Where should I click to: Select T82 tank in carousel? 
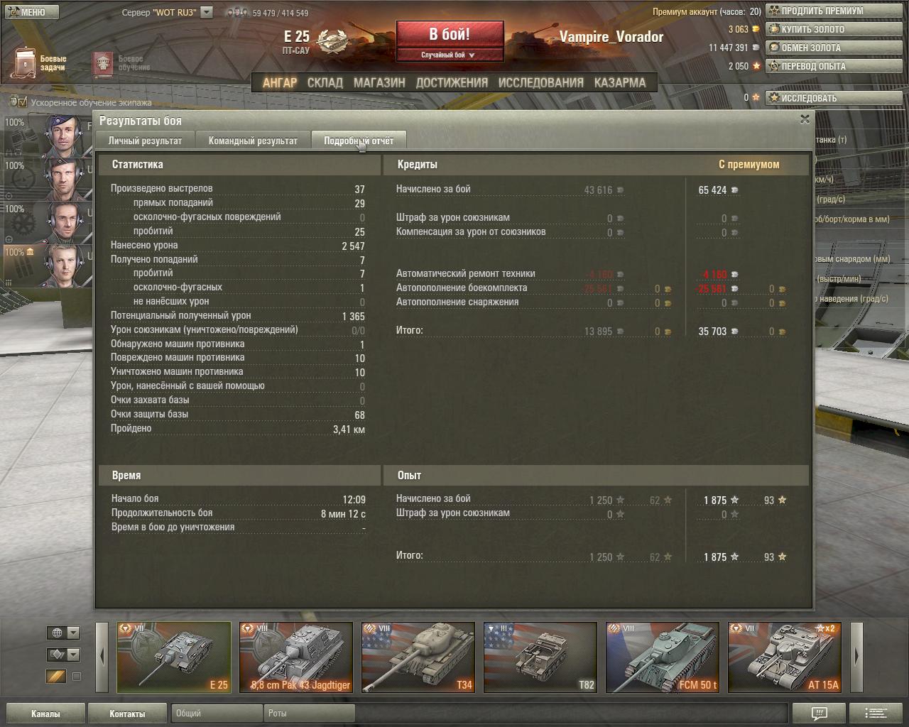pyautogui.click(x=540, y=657)
